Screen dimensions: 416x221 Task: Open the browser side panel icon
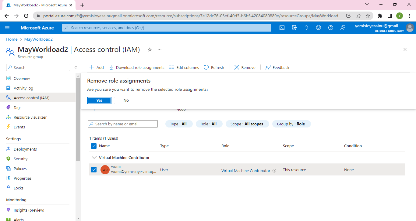tap(390, 16)
